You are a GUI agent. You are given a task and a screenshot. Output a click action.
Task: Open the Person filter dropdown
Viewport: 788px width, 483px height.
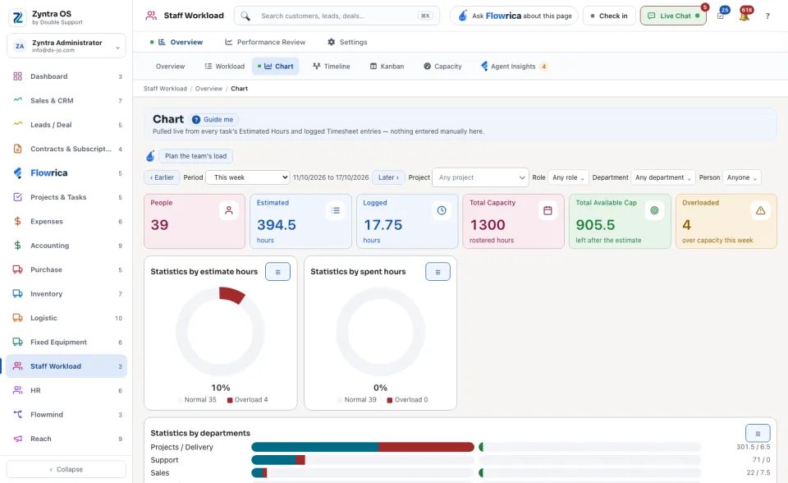pyautogui.click(x=741, y=177)
